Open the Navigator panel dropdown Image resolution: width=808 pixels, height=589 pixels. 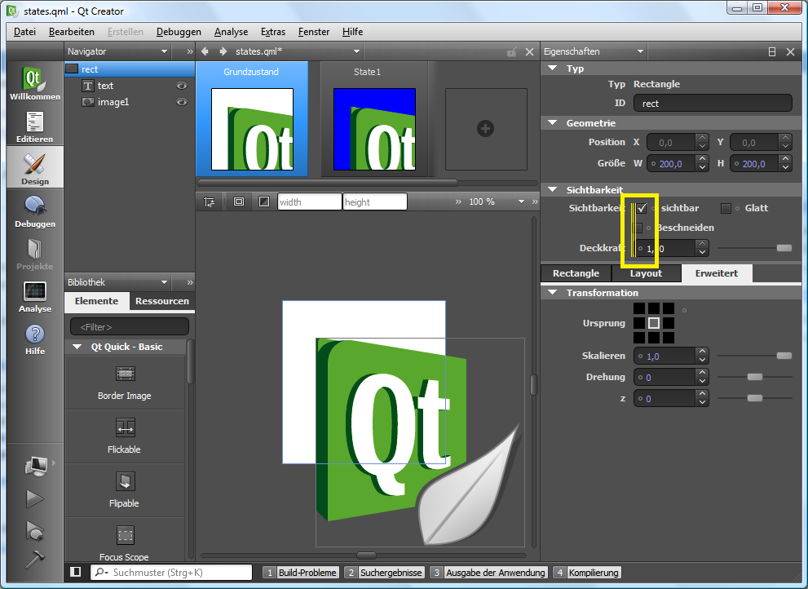pyautogui.click(x=164, y=51)
